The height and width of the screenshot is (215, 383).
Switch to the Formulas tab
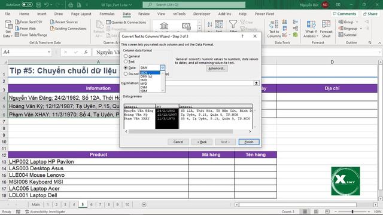pyautogui.click(x=107, y=14)
